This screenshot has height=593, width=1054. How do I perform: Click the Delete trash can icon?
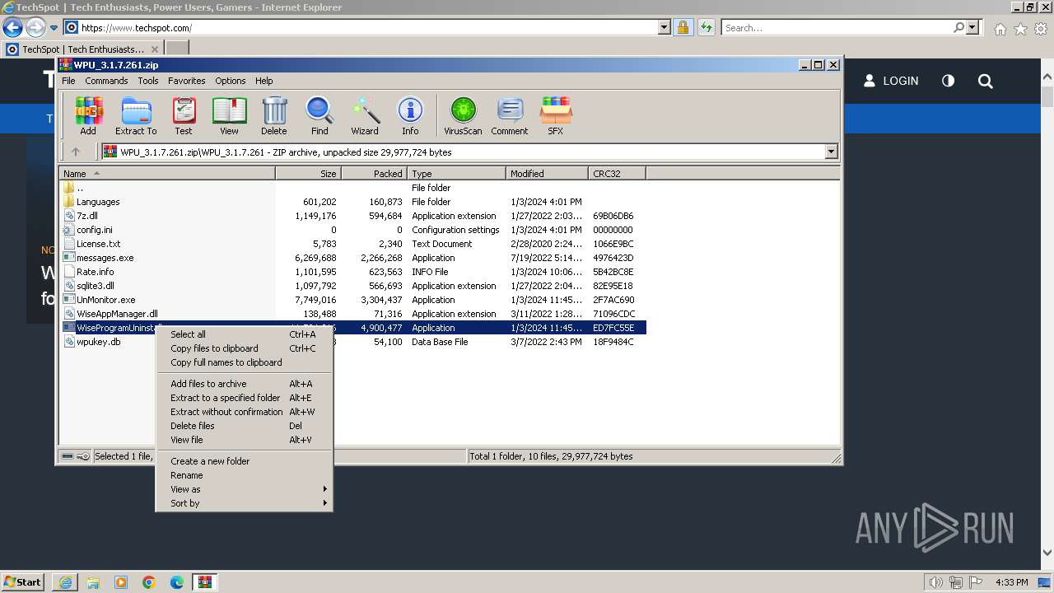[274, 115]
